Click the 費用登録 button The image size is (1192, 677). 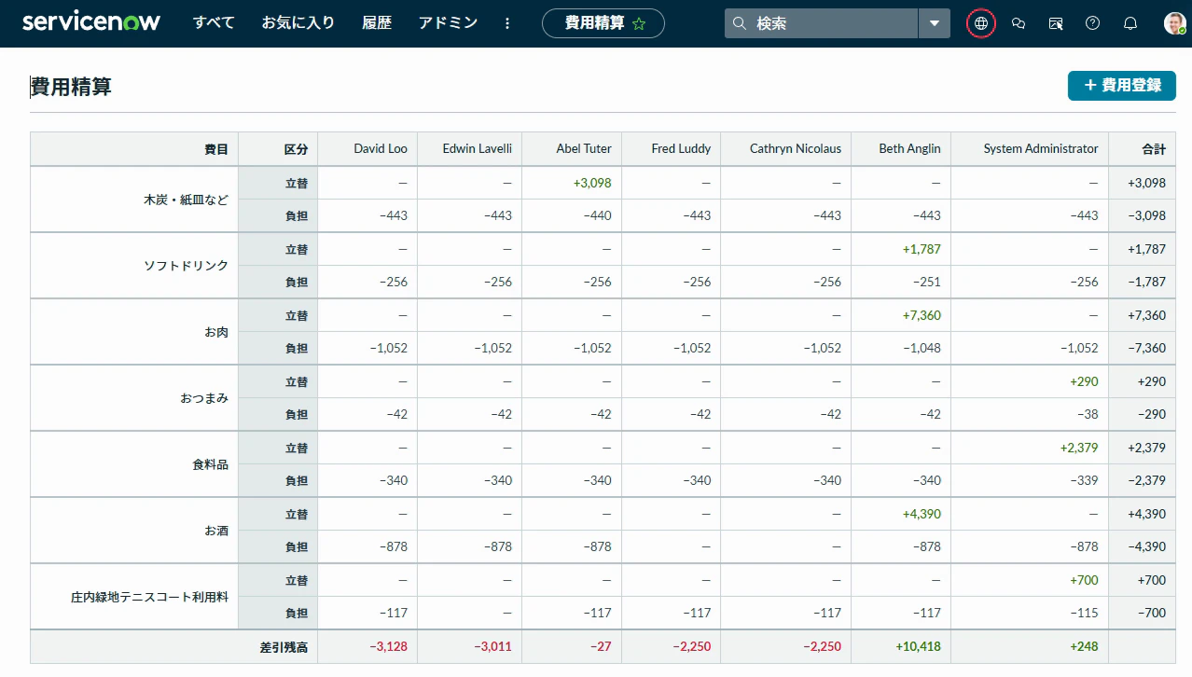pos(1122,85)
